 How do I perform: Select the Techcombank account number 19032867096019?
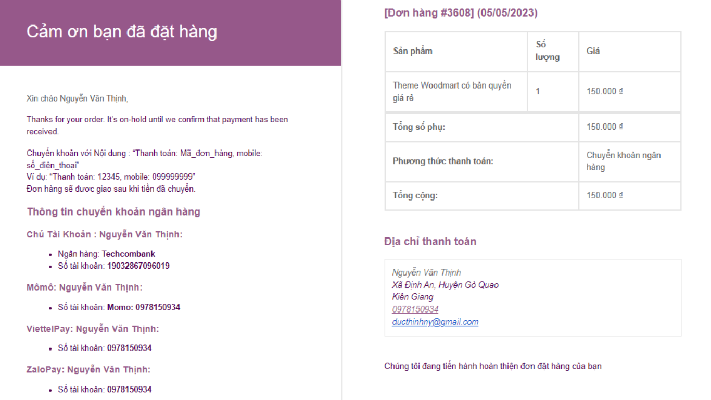click(138, 266)
